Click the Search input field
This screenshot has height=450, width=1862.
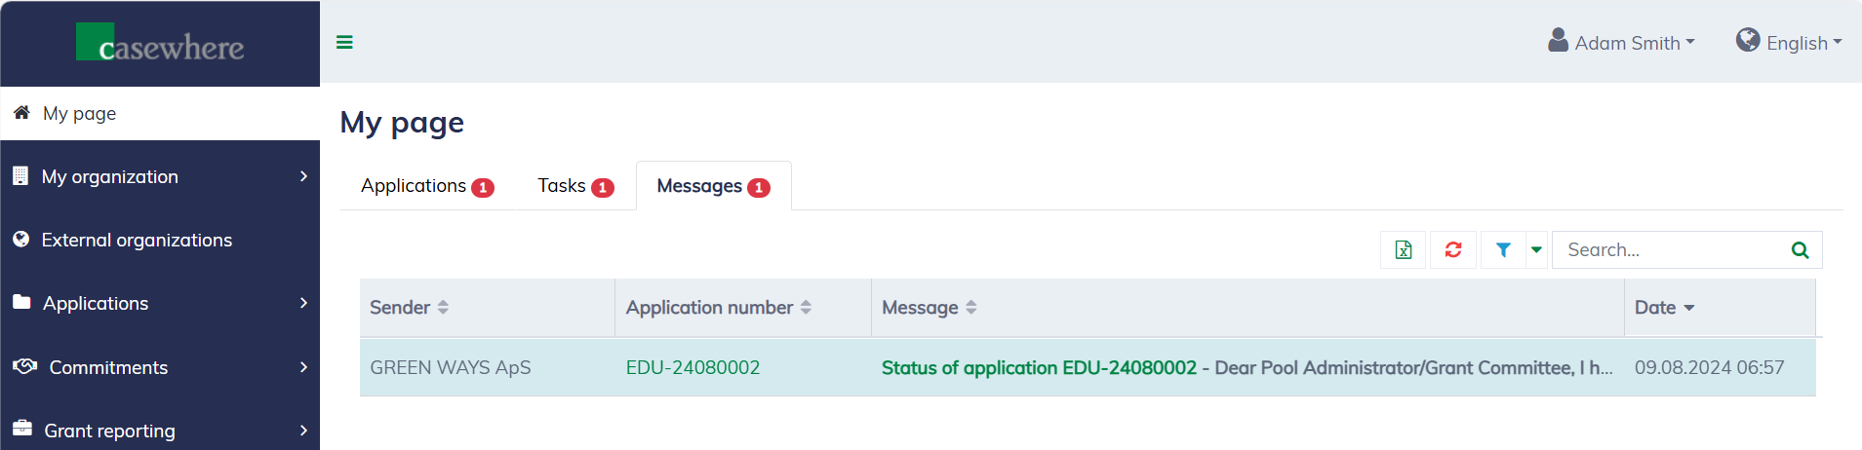tap(1668, 250)
